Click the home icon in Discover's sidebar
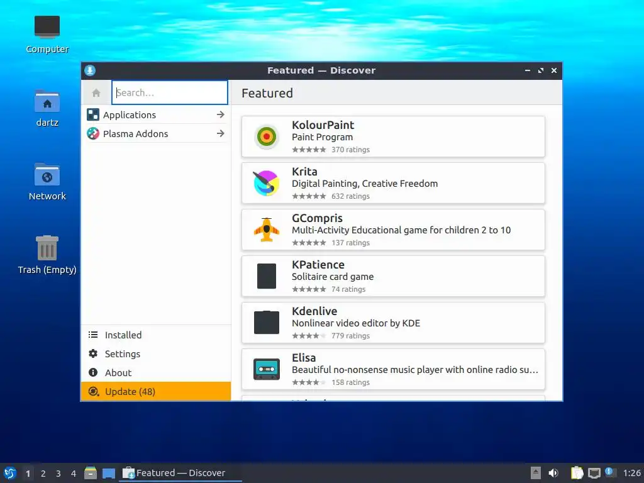The image size is (644, 483). point(96,93)
